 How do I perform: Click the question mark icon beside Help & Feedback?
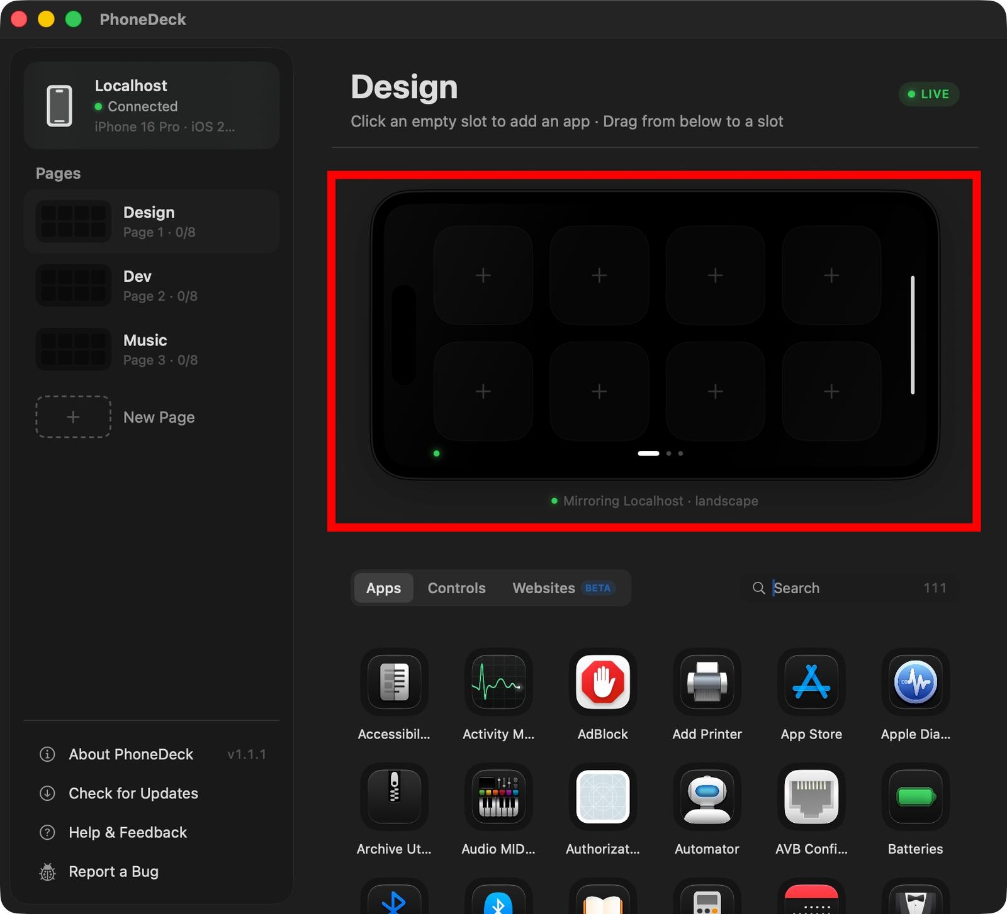(x=47, y=832)
